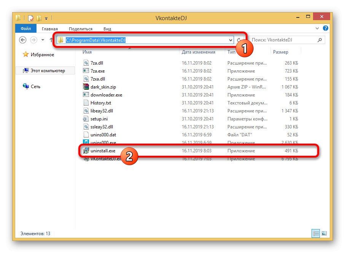Viewport: 345px width, 253px height.
Task: Click the file name setup.ini
Action: (99, 119)
